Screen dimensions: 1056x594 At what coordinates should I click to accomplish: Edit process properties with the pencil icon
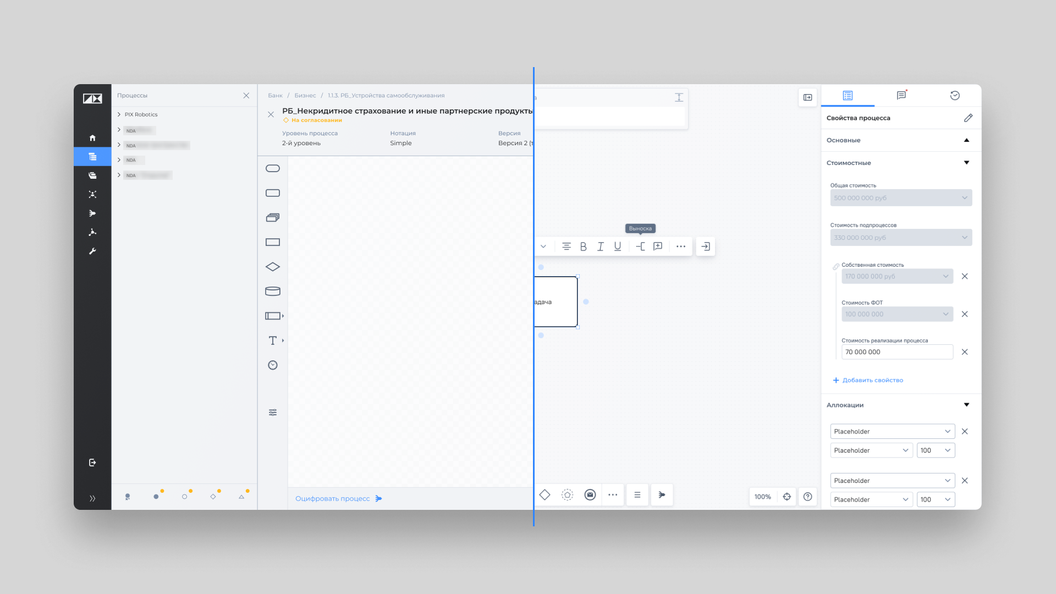(x=969, y=118)
